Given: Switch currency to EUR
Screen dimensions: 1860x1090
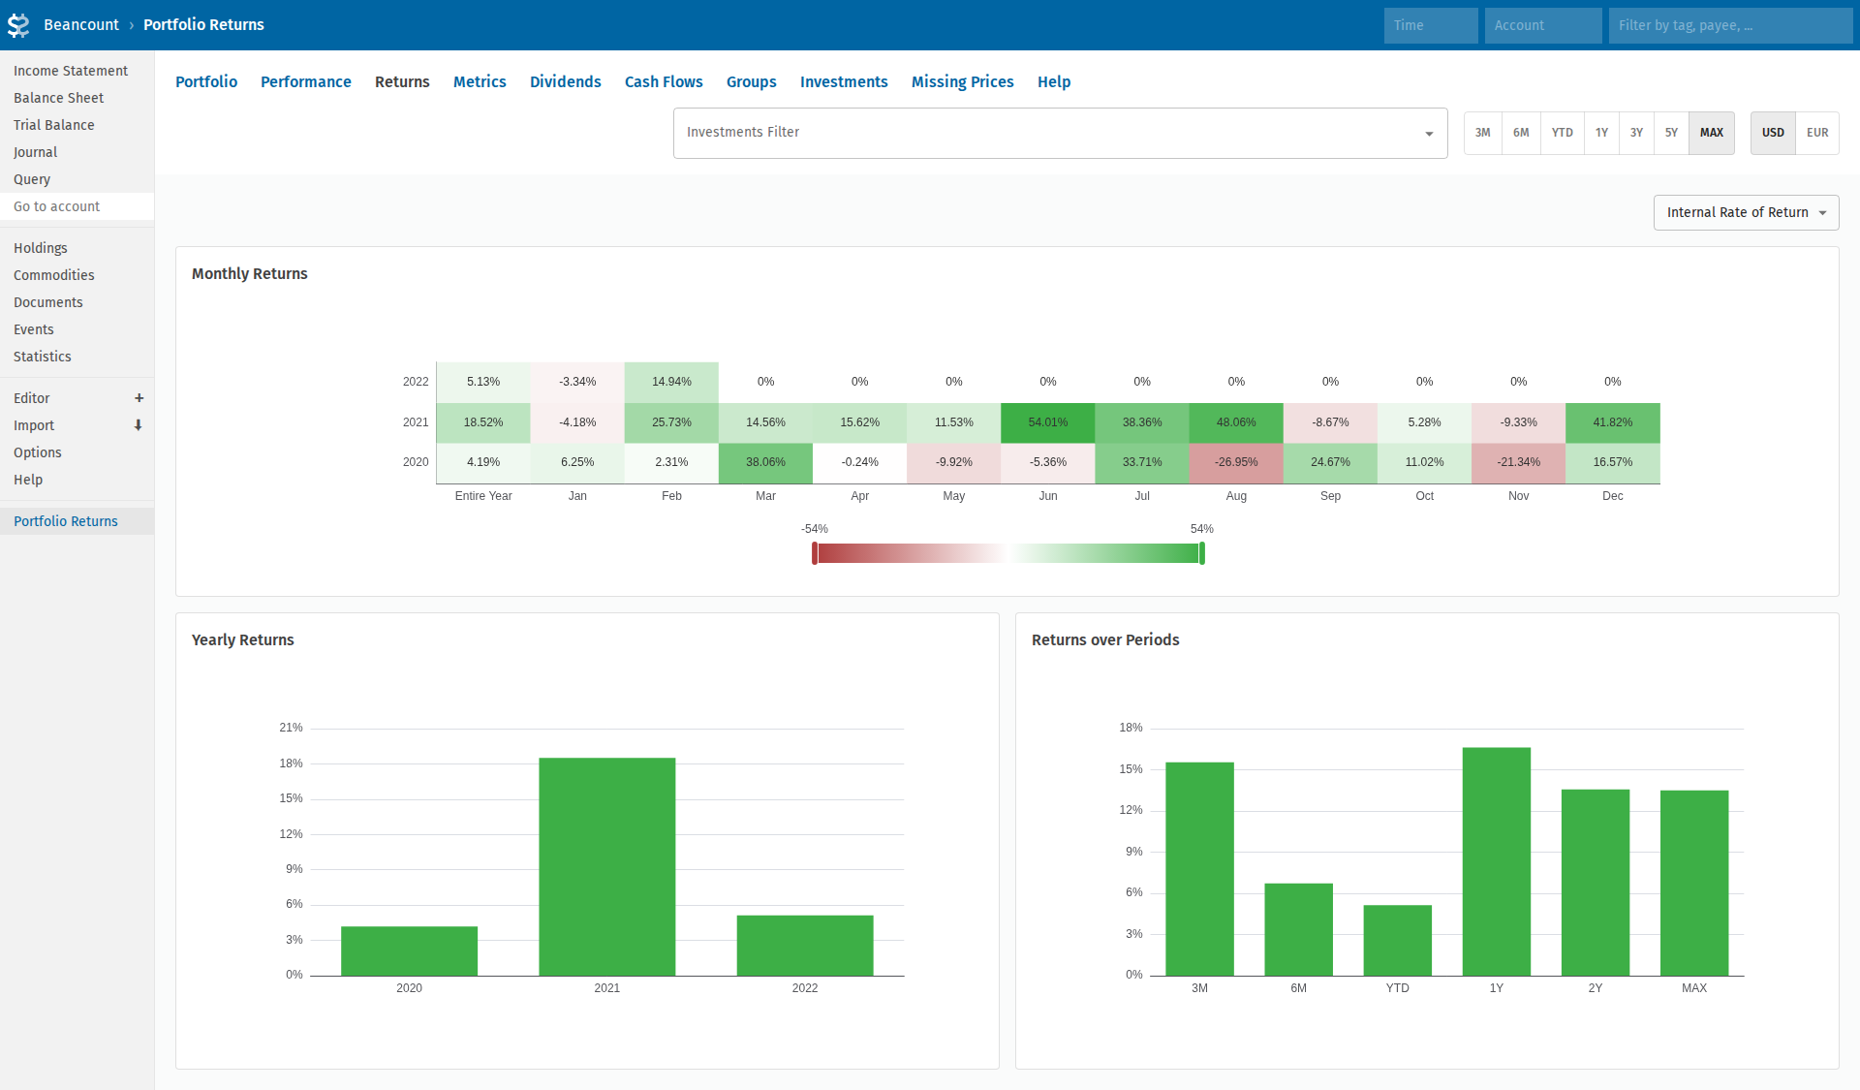Looking at the screenshot, I should tap(1816, 133).
